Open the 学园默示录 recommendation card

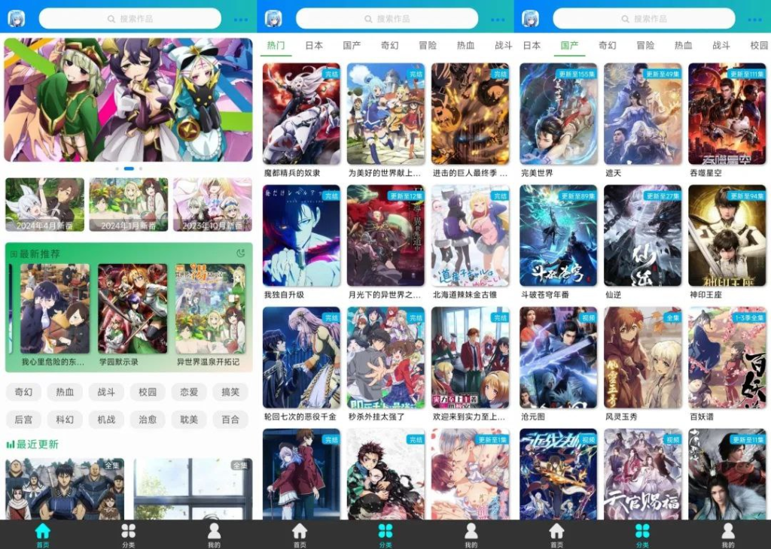[x=133, y=315]
